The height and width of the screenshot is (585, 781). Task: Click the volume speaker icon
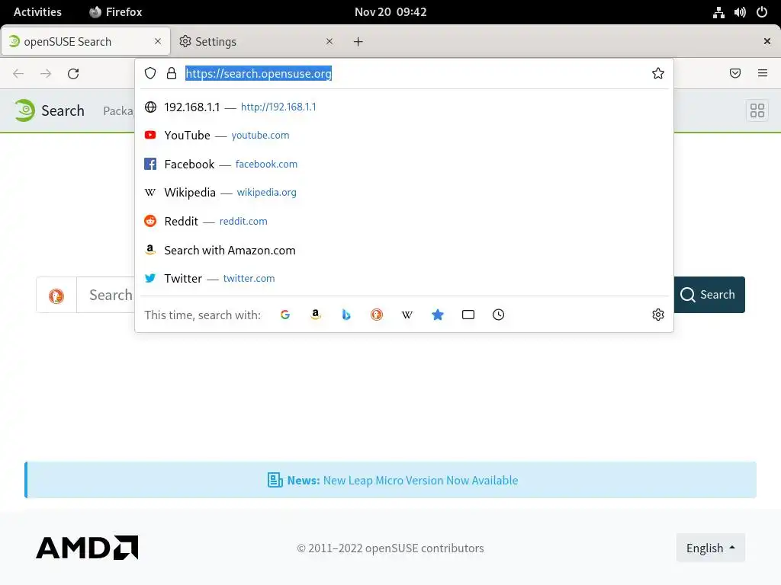coord(740,12)
